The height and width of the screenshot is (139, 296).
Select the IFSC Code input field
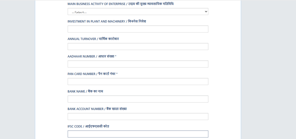click(x=138, y=134)
